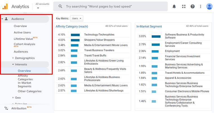Select Consumer Electronics/Mobile Phones text
The width and height of the screenshot is (214, 113).
pyautogui.click(x=187, y=91)
